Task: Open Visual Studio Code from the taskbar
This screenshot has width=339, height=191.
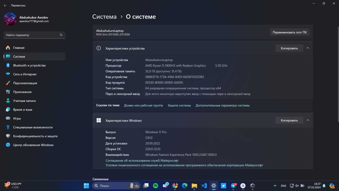Action: (x=204, y=186)
